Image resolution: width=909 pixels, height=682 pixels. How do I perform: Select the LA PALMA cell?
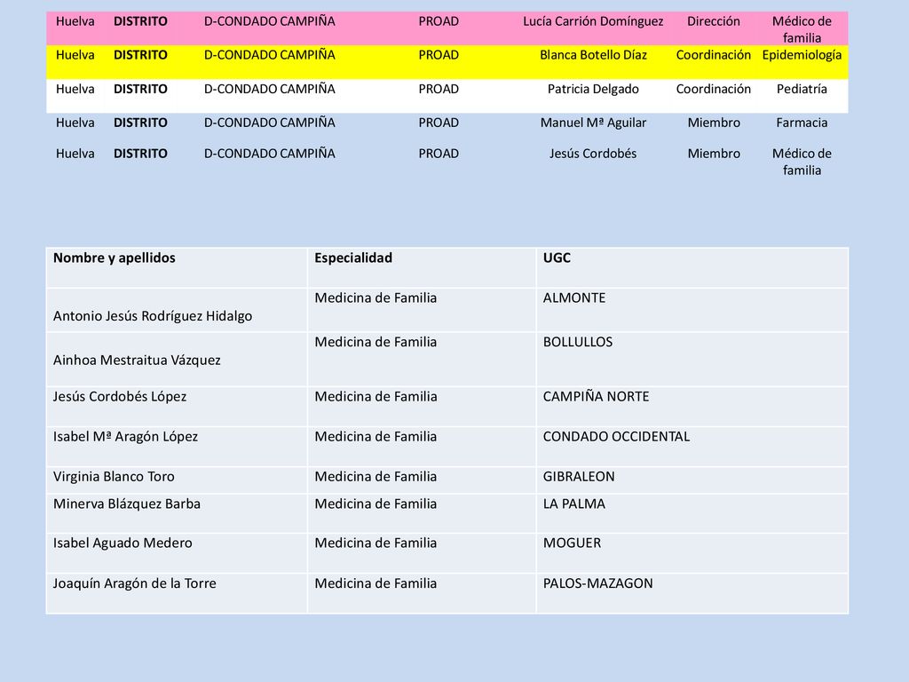coord(574,504)
